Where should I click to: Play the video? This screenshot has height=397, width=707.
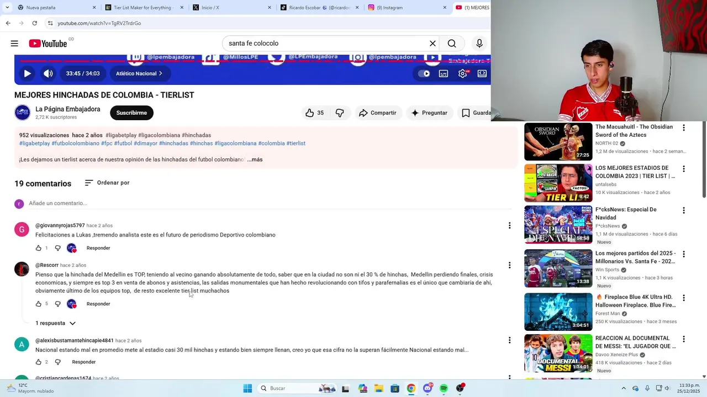(27, 73)
